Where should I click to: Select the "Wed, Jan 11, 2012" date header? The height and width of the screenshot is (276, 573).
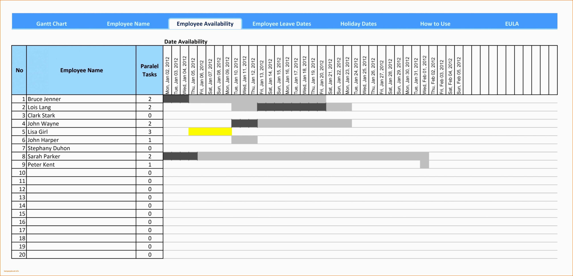[244, 70]
